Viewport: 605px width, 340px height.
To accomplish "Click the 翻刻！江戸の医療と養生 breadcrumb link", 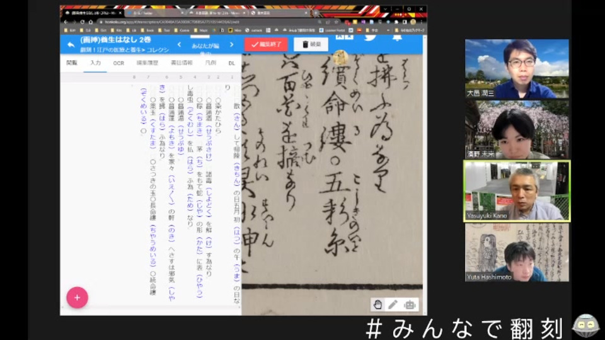I will (111, 50).
